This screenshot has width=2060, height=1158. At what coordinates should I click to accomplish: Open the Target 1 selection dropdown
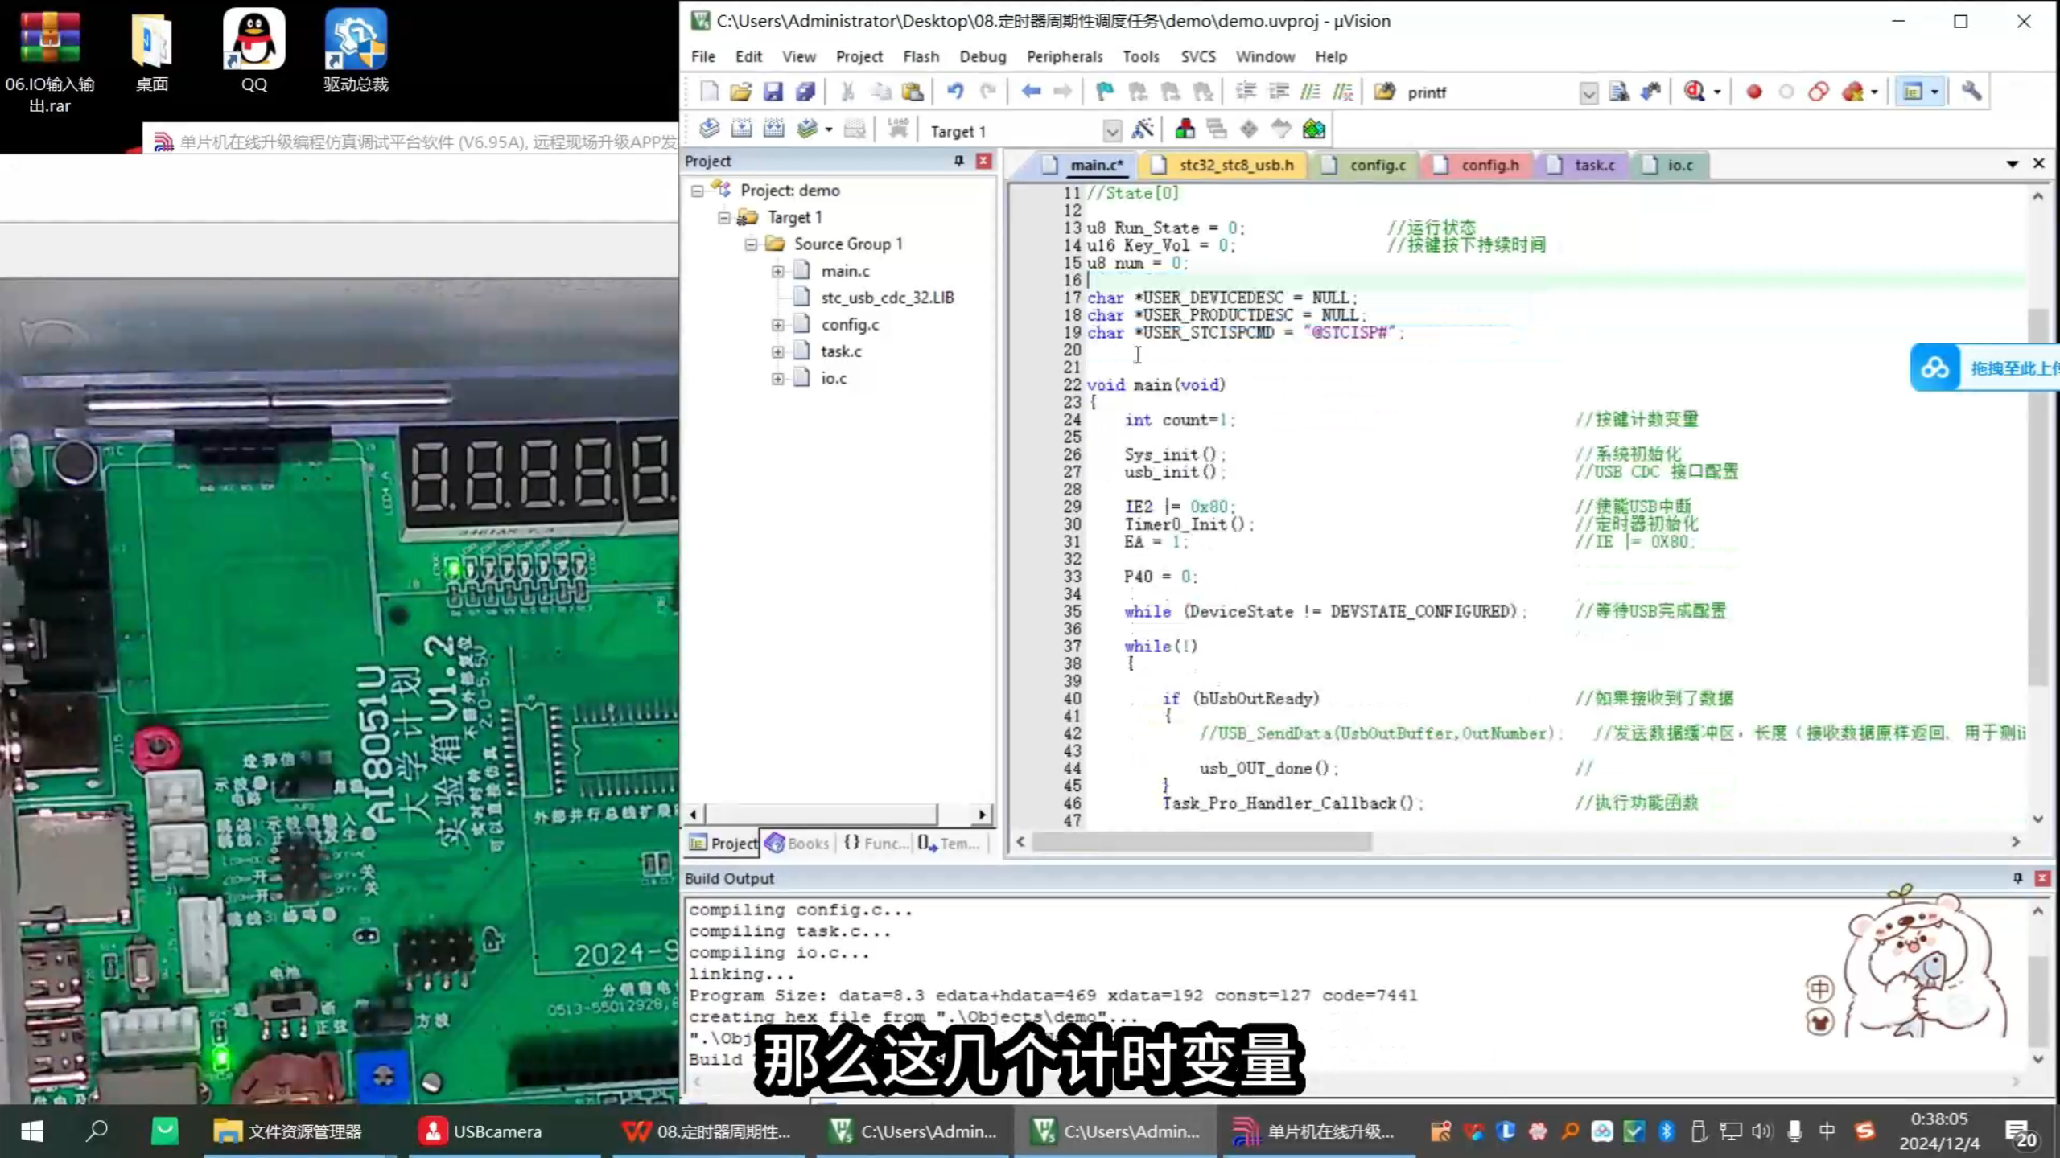(1113, 130)
